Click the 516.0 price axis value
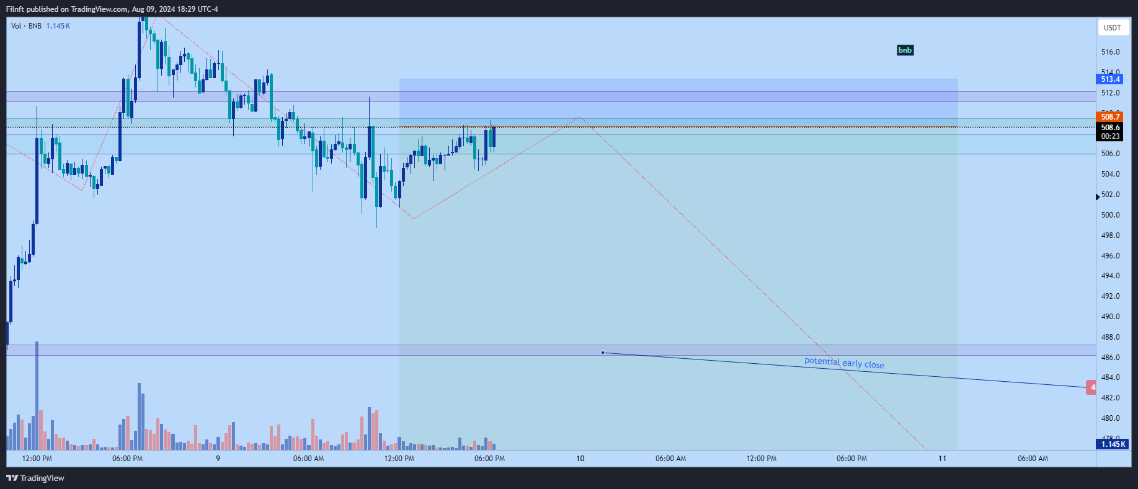This screenshot has height=489, width=1138. click(1110, 52)
